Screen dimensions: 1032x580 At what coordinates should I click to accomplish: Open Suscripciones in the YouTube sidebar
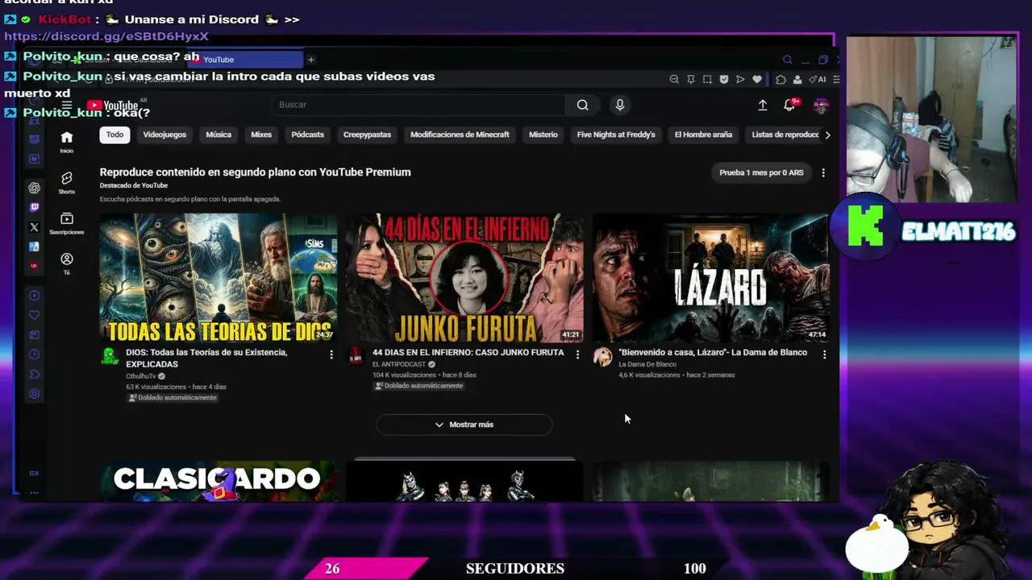pos(67,223)
